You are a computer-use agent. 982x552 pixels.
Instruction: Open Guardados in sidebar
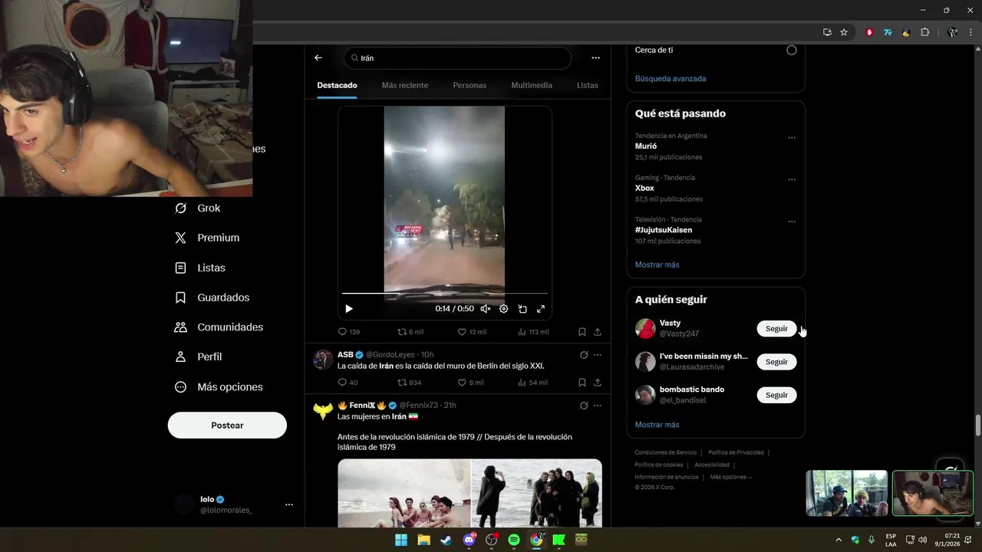click(213, 297)
